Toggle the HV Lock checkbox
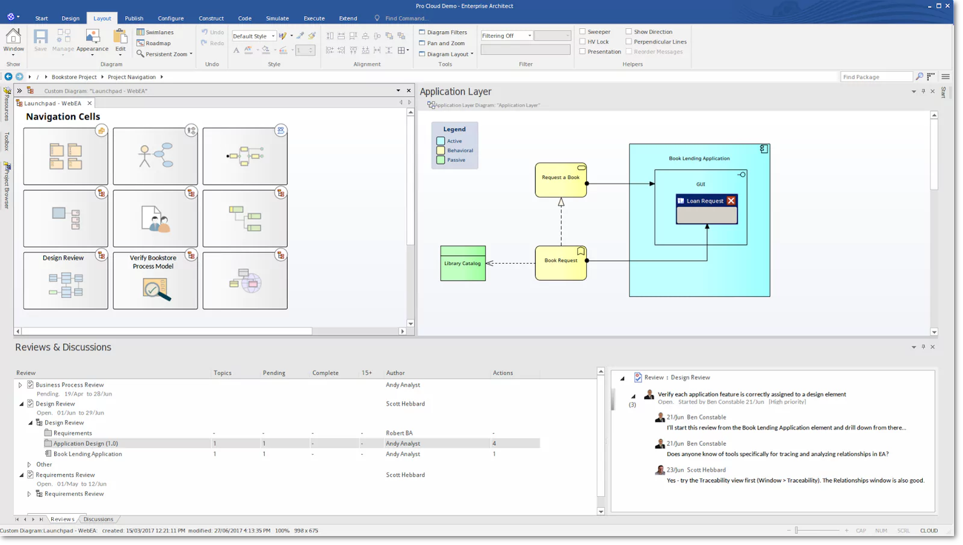 582,41
